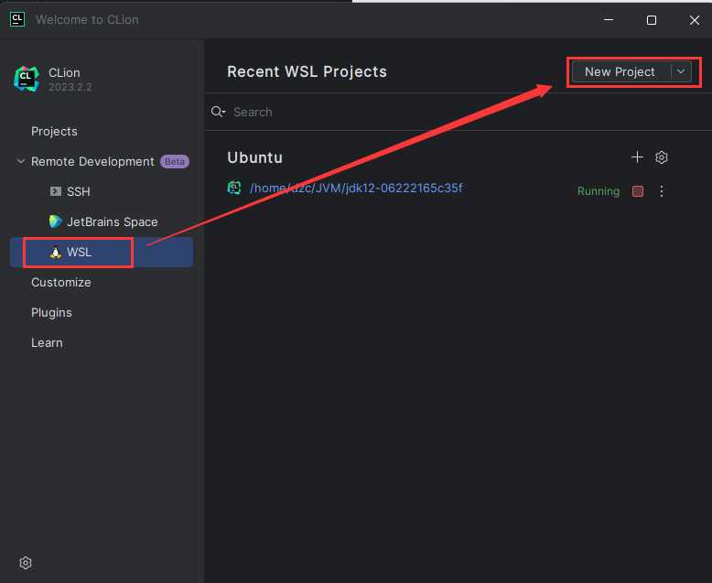Click the Beta badge
The image size is (712, 583).
click(x=175, y=162)
